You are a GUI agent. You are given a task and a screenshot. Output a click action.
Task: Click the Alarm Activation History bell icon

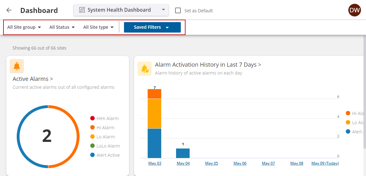point(145,69)
